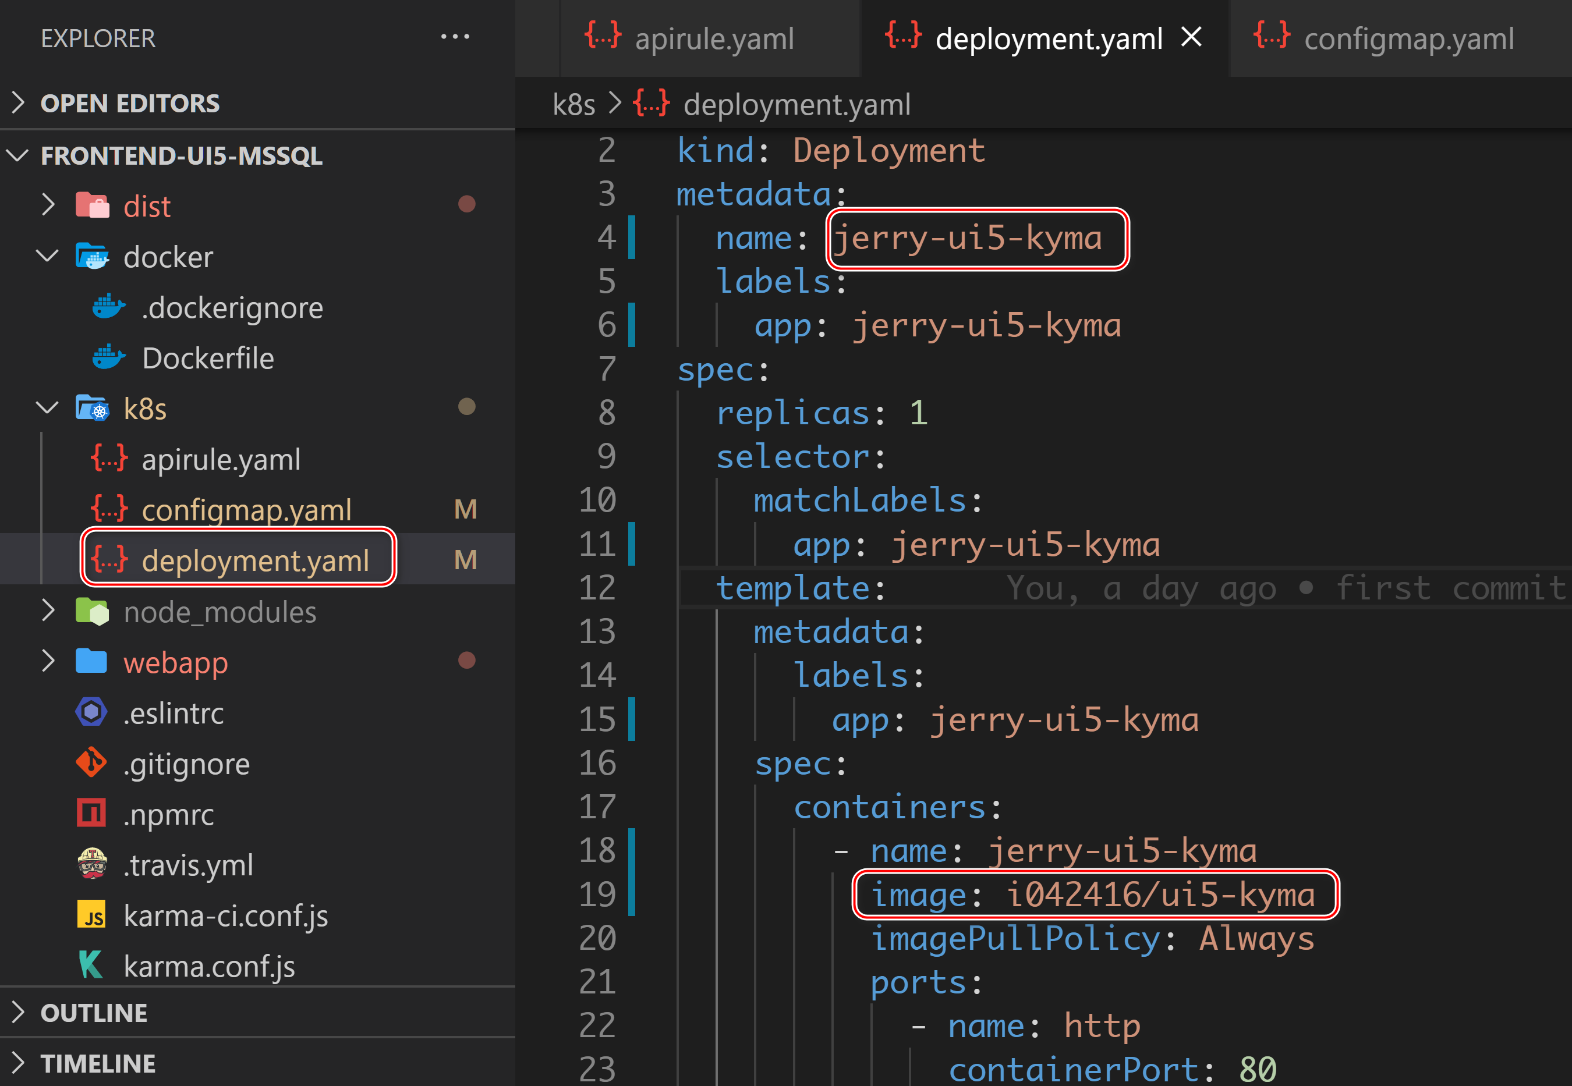1572x1086 pixels.
Task: Click the docker folder icon
Action: pyautogui.click(x=92, y=257)
